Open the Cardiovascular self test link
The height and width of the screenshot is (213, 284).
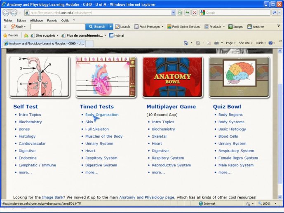point(32,143)
